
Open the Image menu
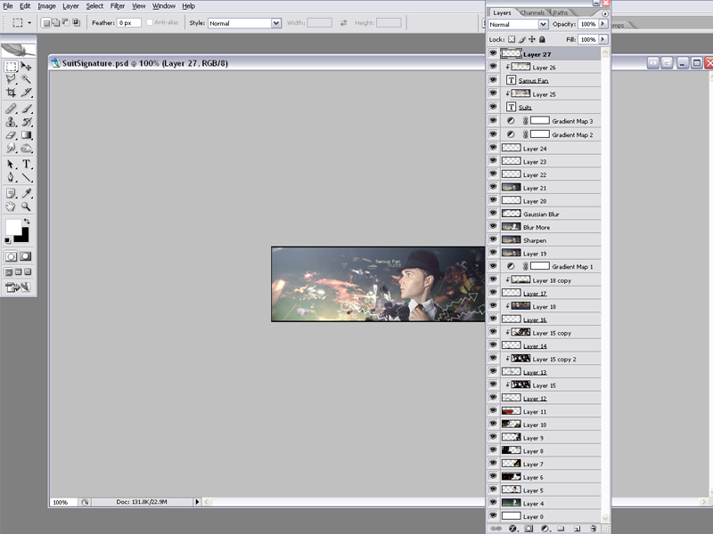tap(46, 6)
